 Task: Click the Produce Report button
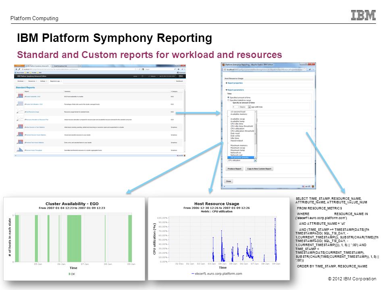235,169
